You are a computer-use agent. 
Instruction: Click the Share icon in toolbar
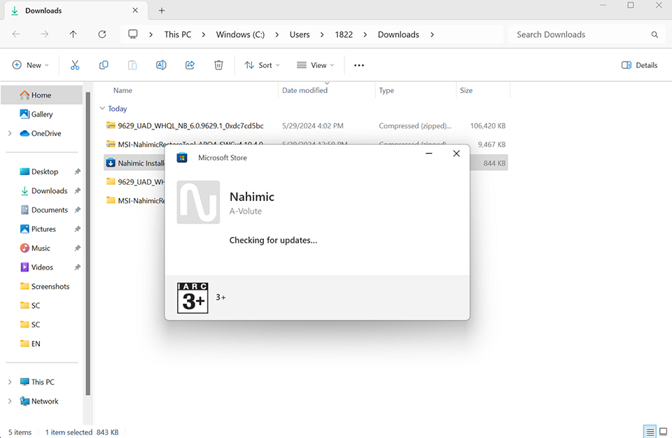point(190,65)
